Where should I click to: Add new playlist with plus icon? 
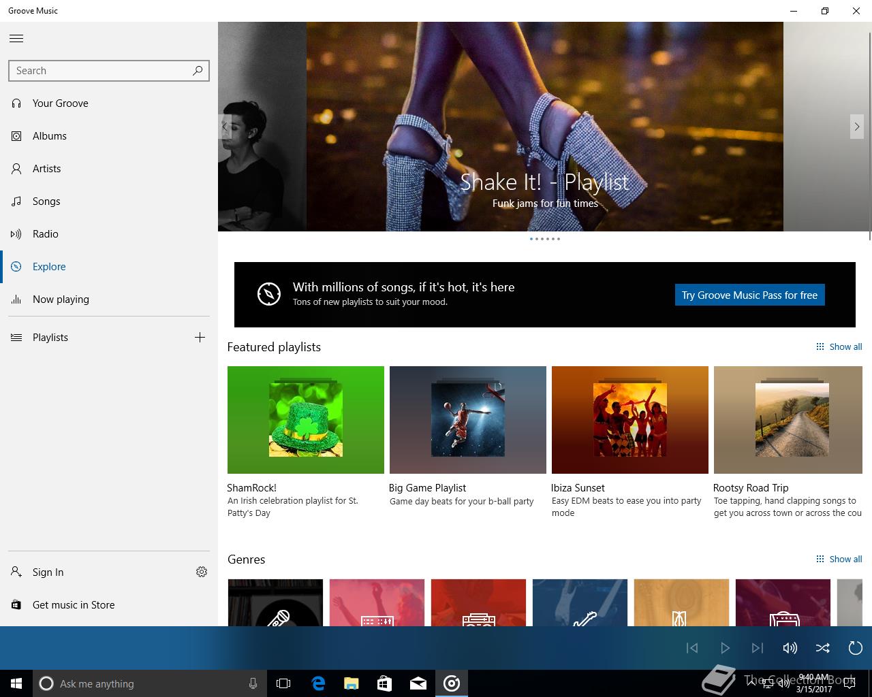200,338
